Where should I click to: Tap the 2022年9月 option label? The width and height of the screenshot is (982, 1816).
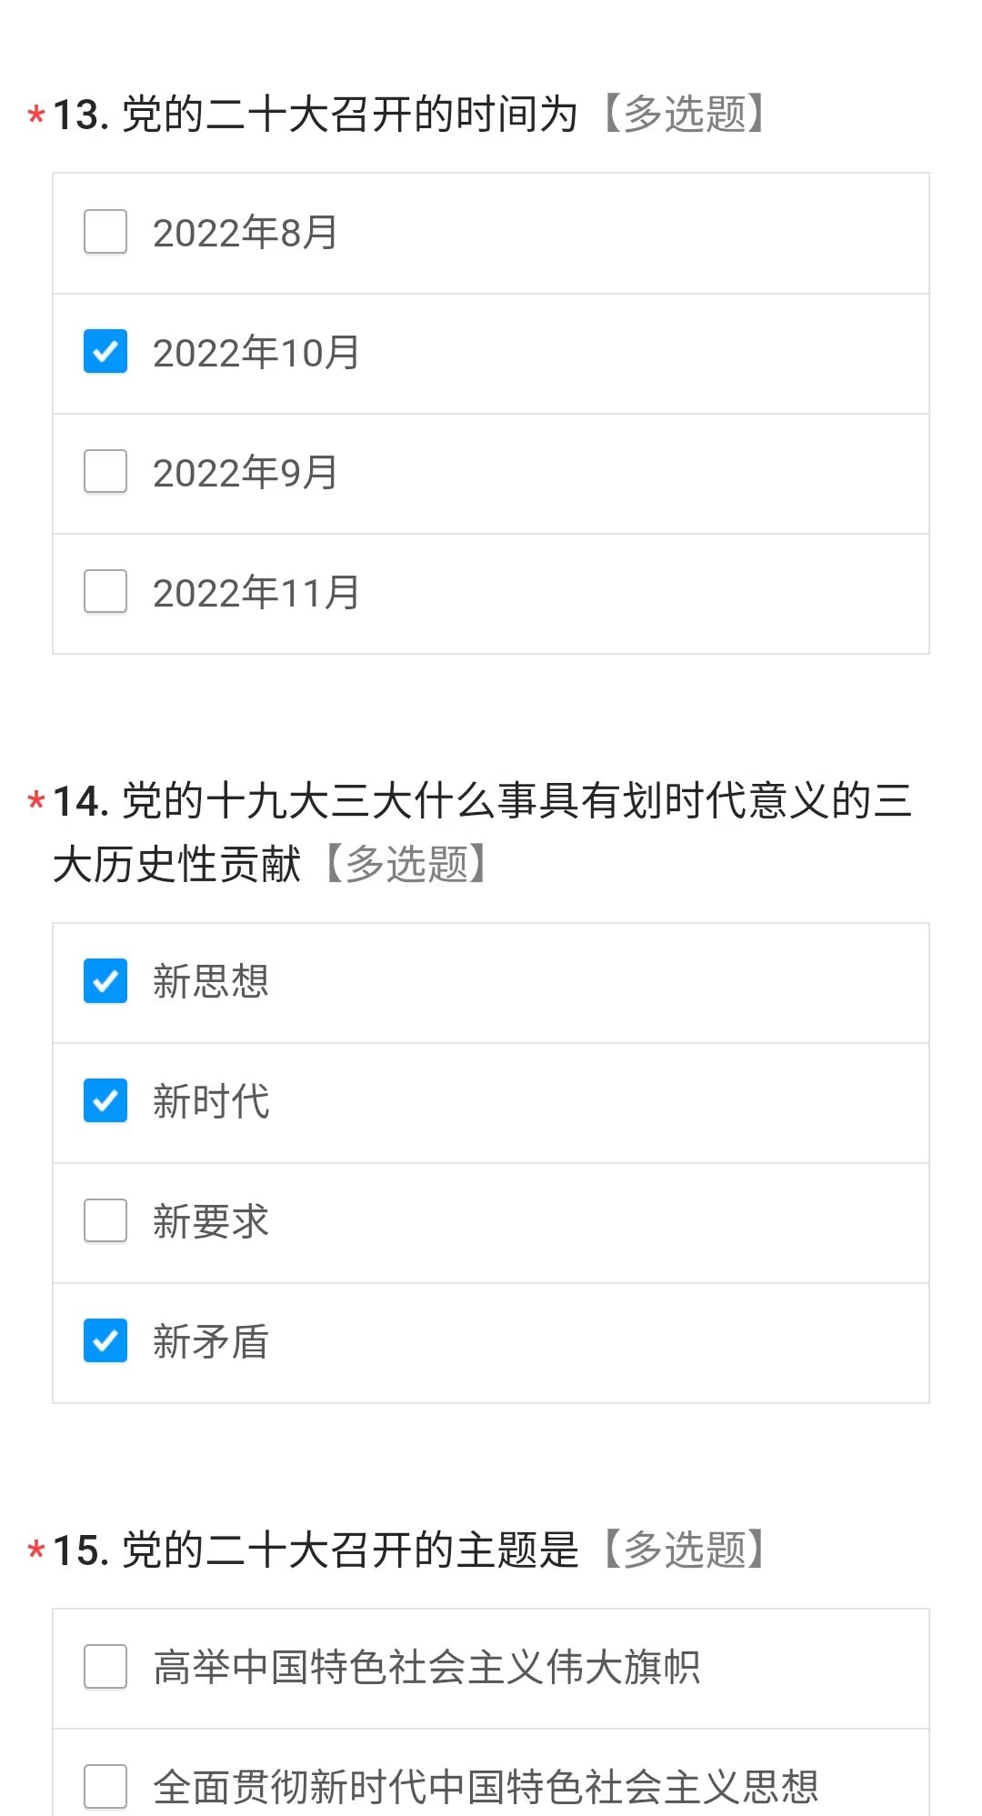pyautogui.click(x=245, y=473)
